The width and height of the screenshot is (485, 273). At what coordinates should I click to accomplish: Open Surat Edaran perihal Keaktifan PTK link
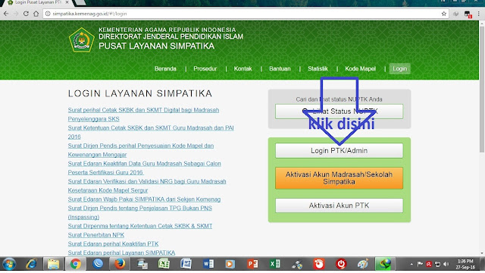click(113, 244)
